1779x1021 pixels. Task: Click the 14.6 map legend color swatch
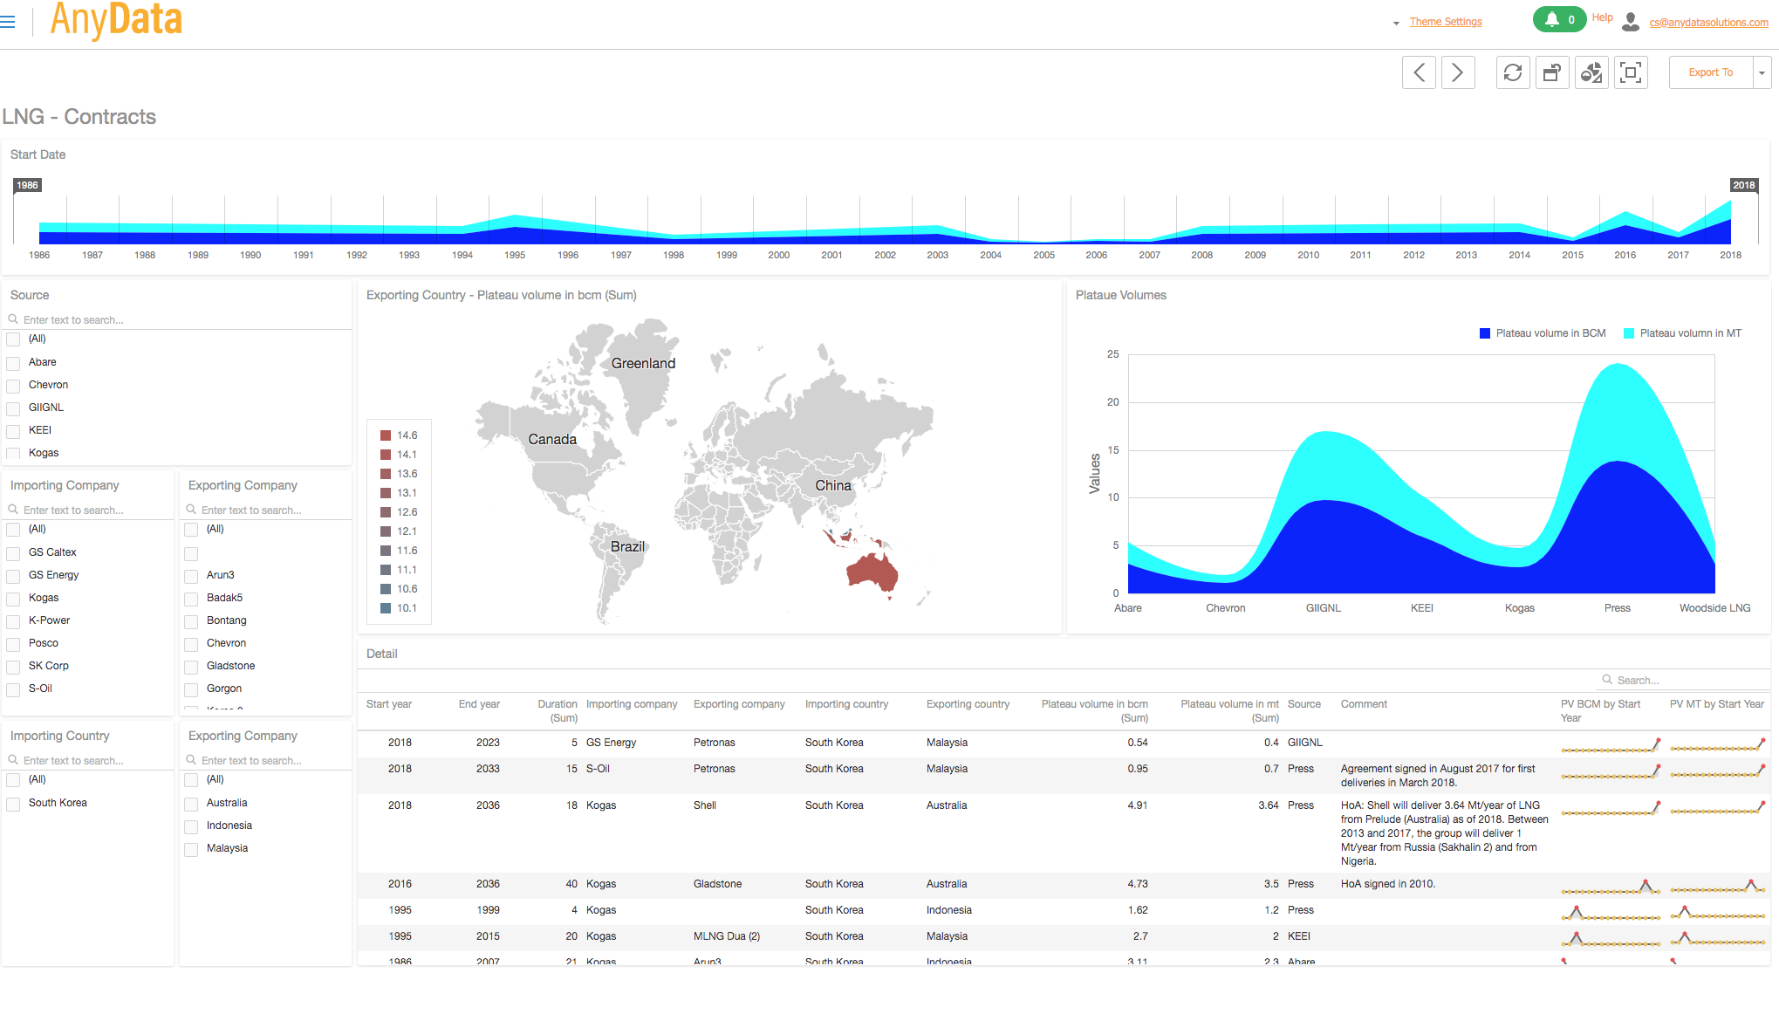385,435
